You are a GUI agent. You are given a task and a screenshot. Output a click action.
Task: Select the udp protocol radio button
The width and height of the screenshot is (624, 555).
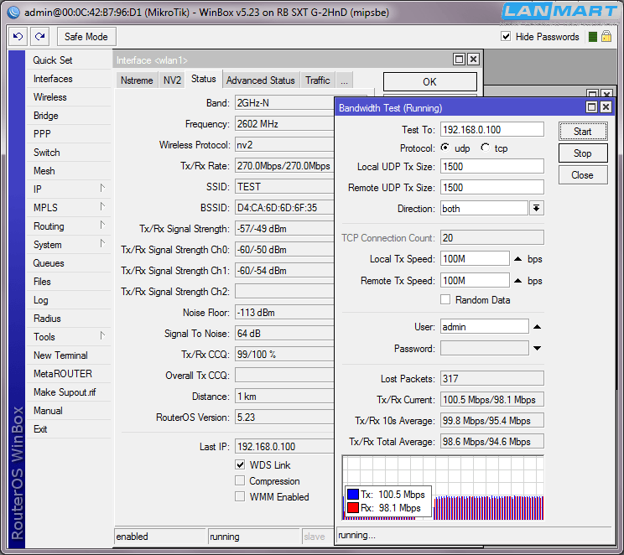pos(445,148)
